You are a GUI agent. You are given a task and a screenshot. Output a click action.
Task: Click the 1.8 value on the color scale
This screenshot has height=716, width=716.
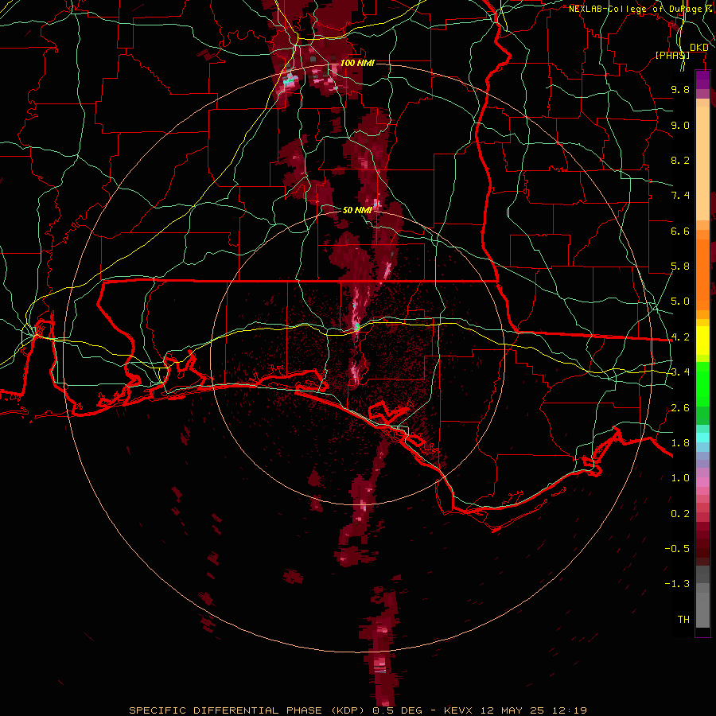pyautogui.click(x=680, y=443)
